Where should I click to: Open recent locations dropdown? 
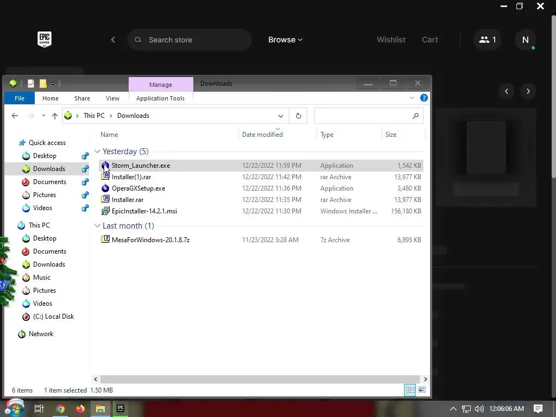(43, 116)
